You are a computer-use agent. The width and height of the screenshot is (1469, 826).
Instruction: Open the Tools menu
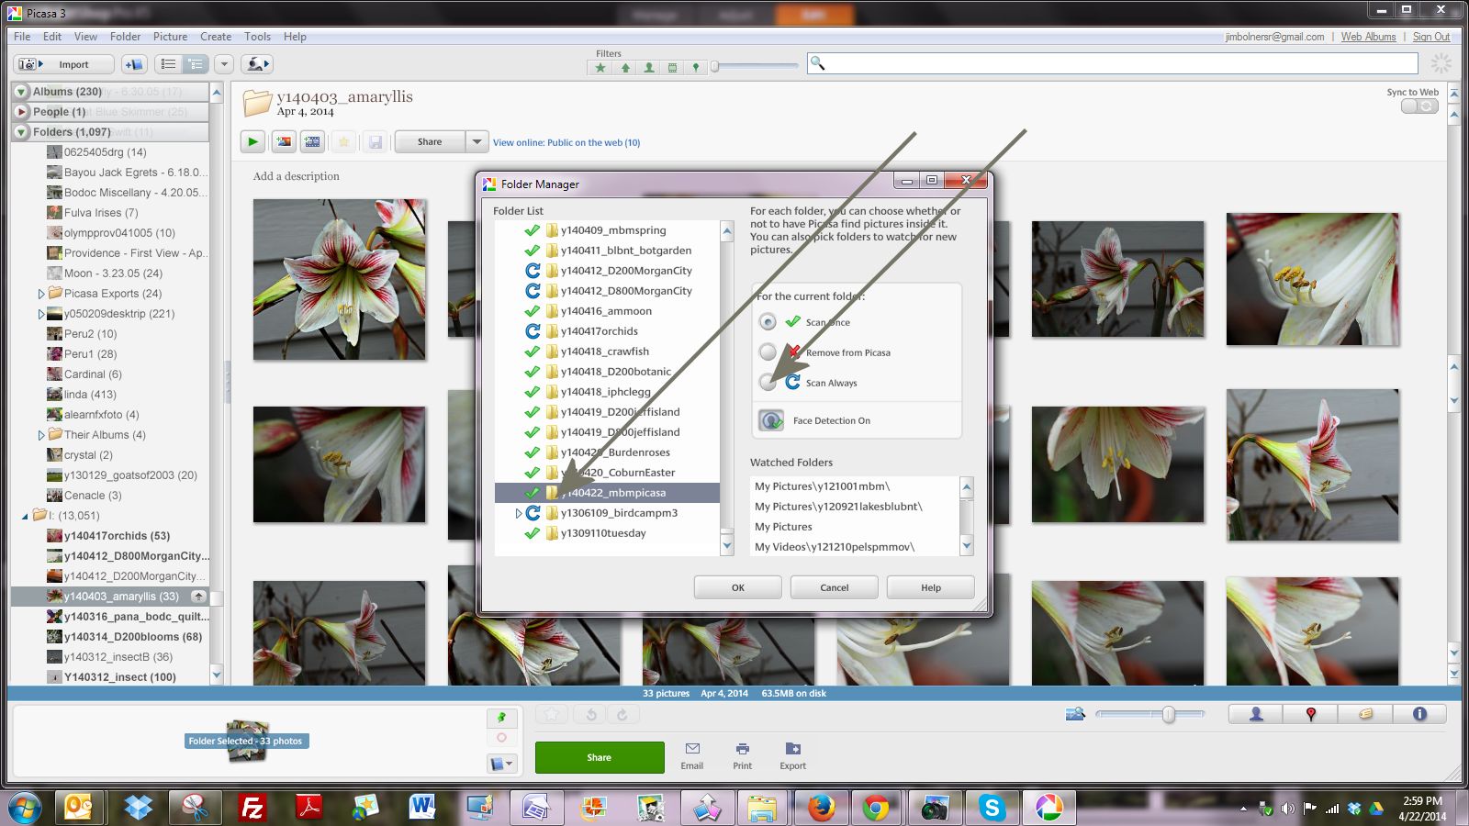pyautogui.click(x=257, y=37)
